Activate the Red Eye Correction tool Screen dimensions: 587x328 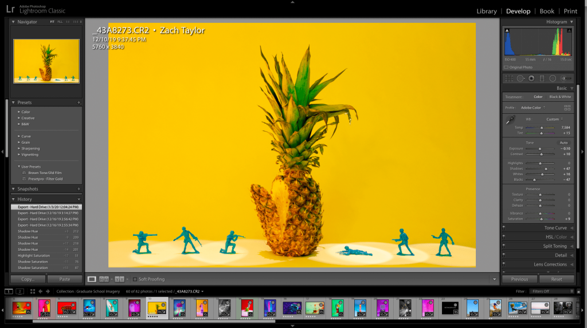click(x=531, y=78)
